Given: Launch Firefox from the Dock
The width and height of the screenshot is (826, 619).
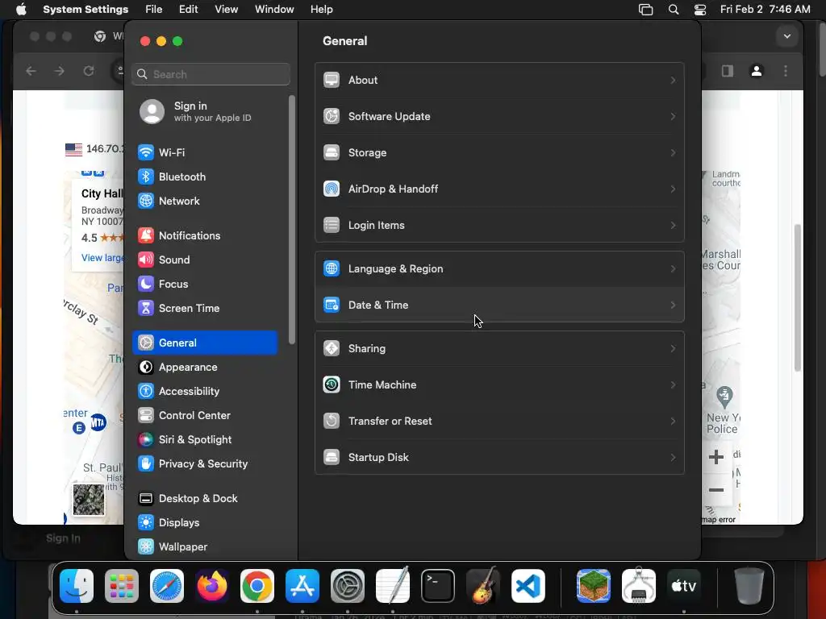Looking at the screenshot, I should (x=212, y=586).
